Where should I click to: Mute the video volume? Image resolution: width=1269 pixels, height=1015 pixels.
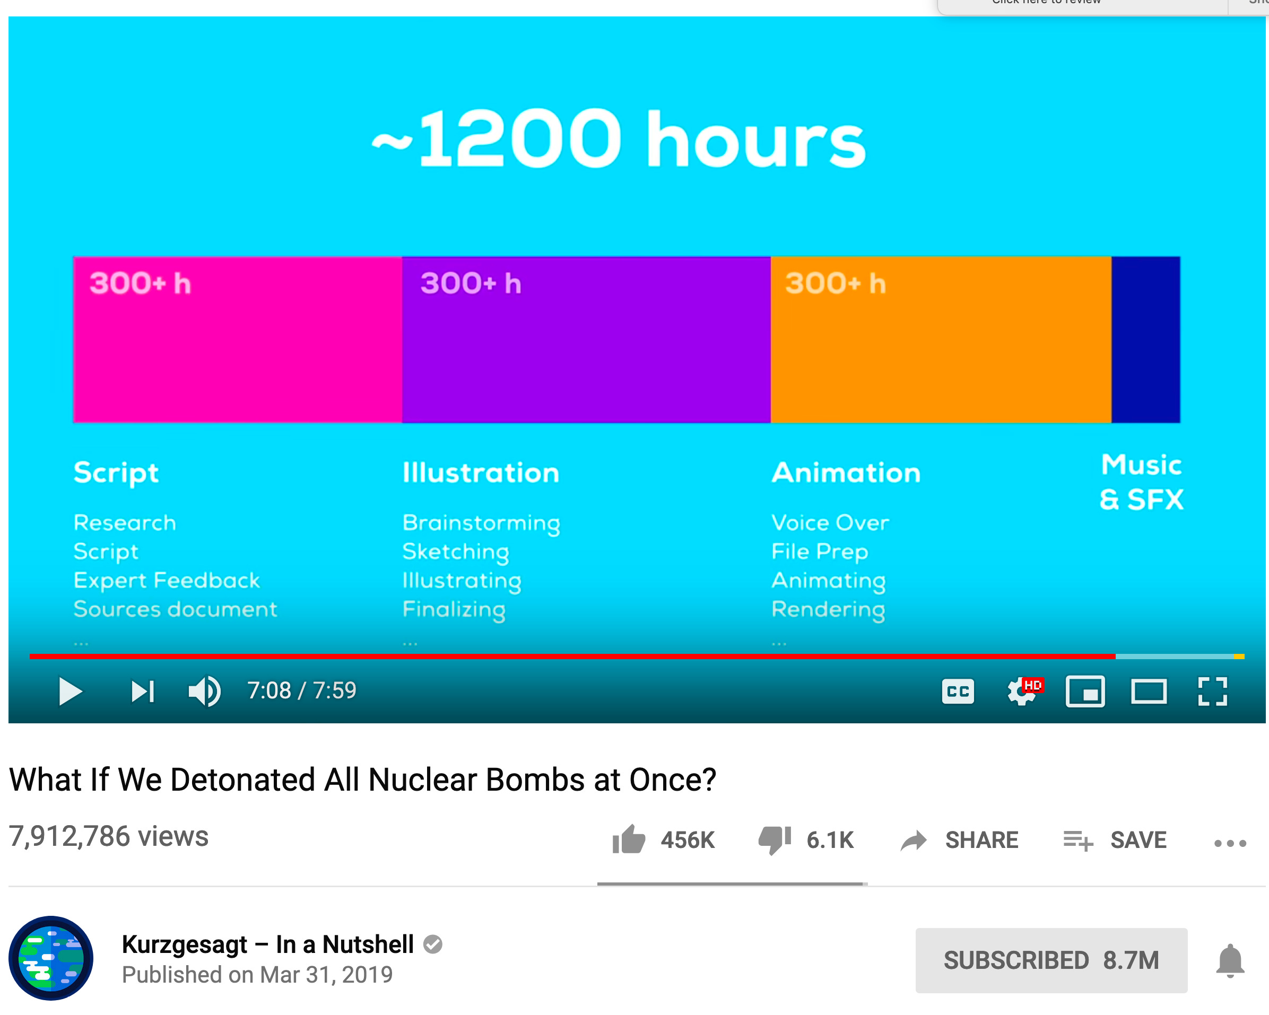[x=204, y=692]
